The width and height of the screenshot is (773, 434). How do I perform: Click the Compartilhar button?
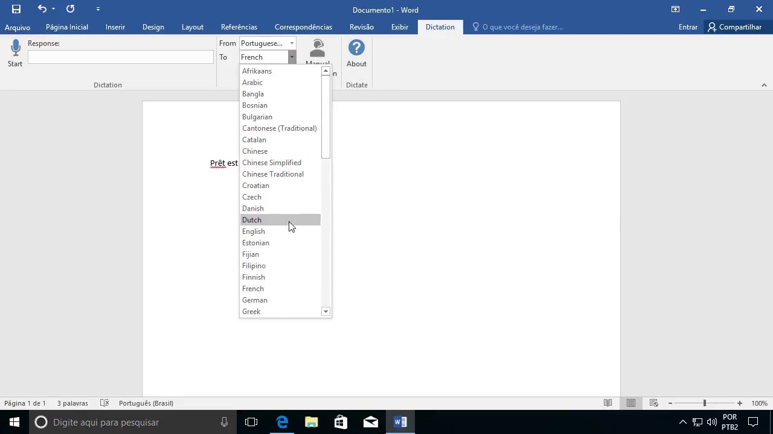[735, 27]
